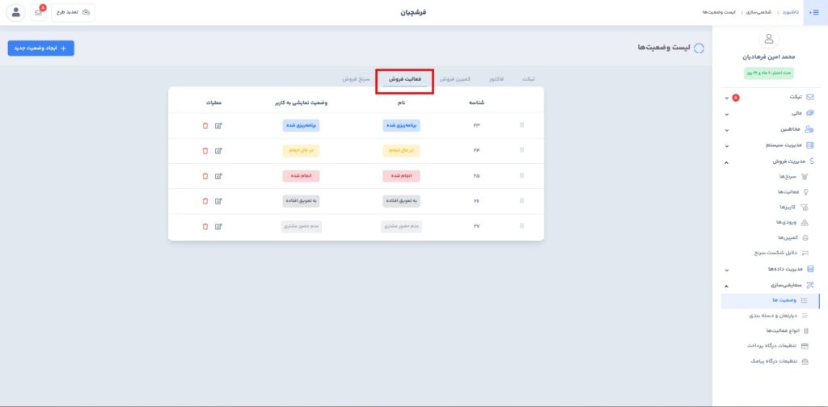Open the user profile avatar icon
Screen dimensions: 828x407
(x=15, y=12)
